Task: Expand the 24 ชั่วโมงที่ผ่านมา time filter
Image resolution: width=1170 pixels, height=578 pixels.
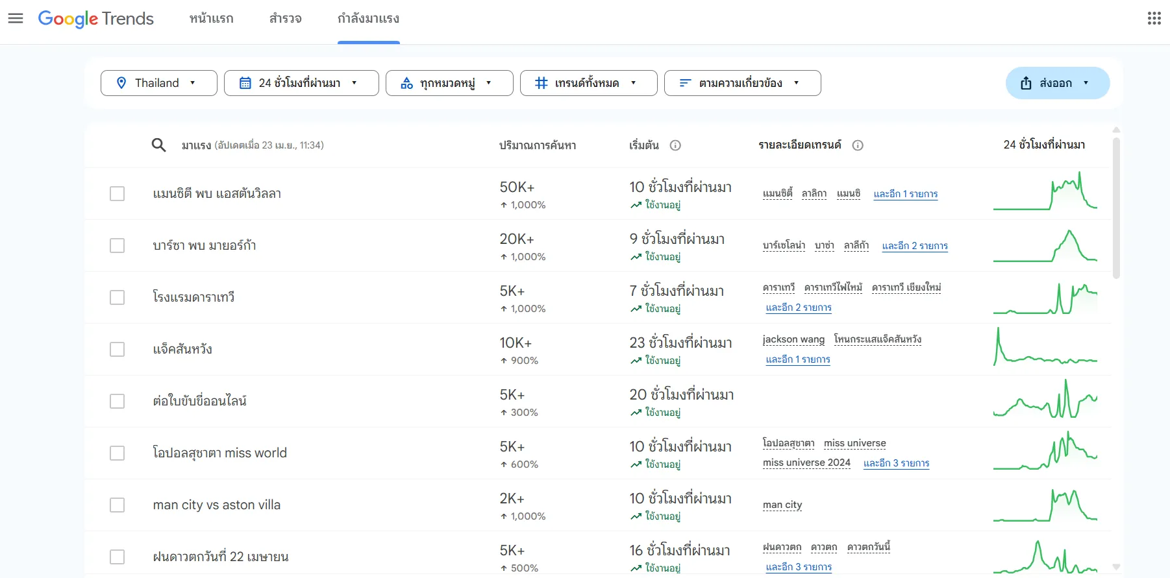Action: click(x=301, y=83)
